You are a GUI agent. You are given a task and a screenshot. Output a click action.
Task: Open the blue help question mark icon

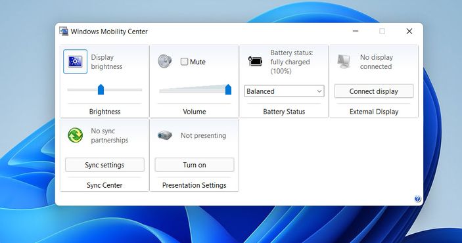[417, 199]
